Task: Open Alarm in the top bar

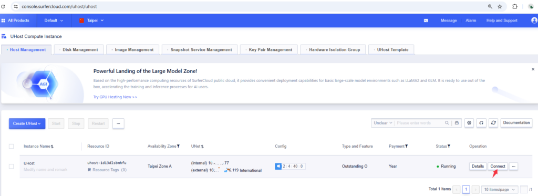Action: [x=471, y=20]
